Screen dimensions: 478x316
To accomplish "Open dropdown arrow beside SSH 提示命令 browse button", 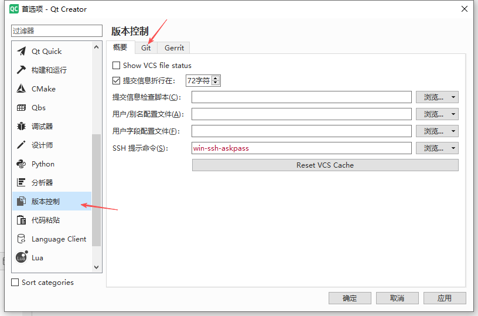I will (x=453, y=148).
